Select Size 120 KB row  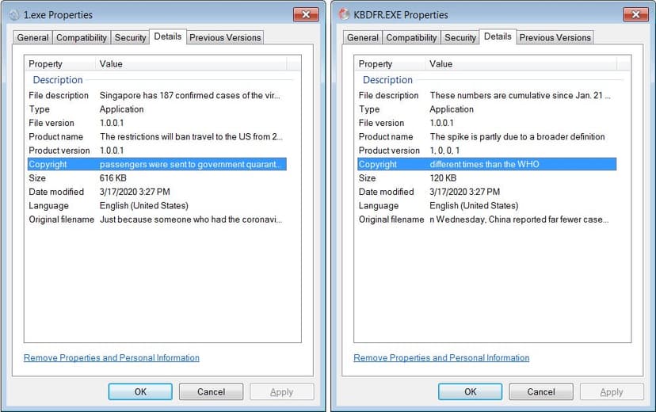pos(487,178)
